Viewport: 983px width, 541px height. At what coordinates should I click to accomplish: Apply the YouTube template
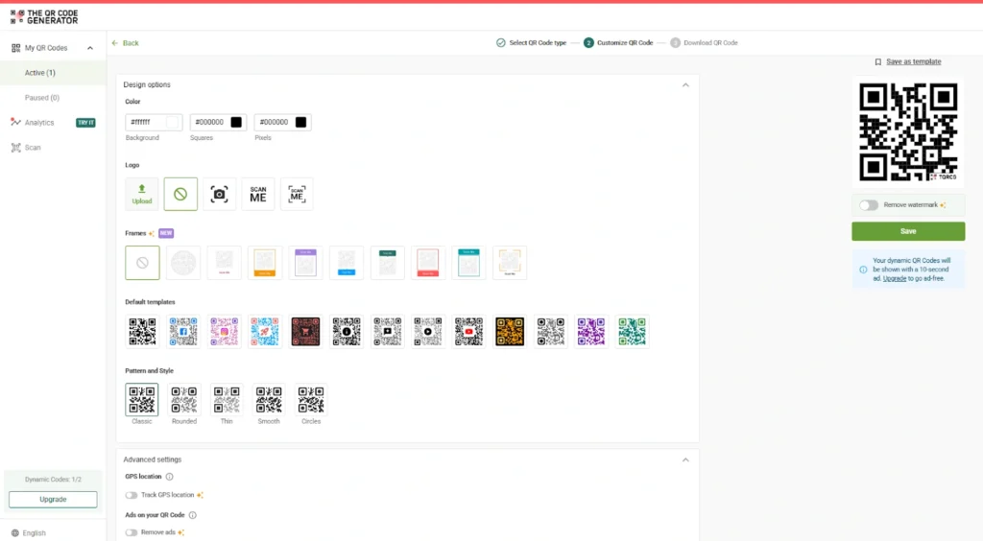tap(468, 331)
